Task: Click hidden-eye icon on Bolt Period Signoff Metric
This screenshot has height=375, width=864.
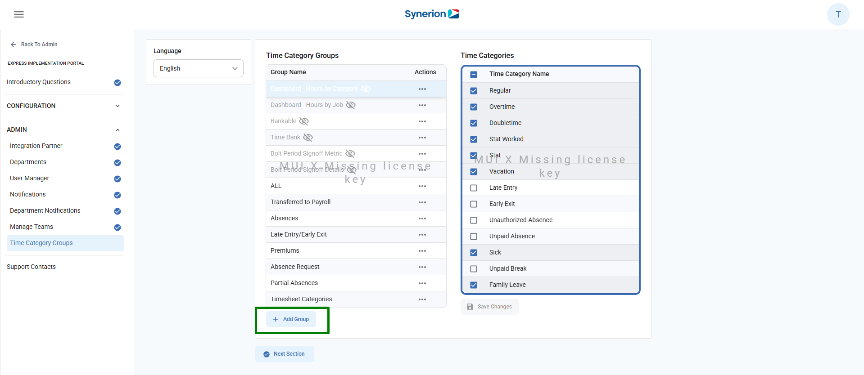Action: click(350, 154)
